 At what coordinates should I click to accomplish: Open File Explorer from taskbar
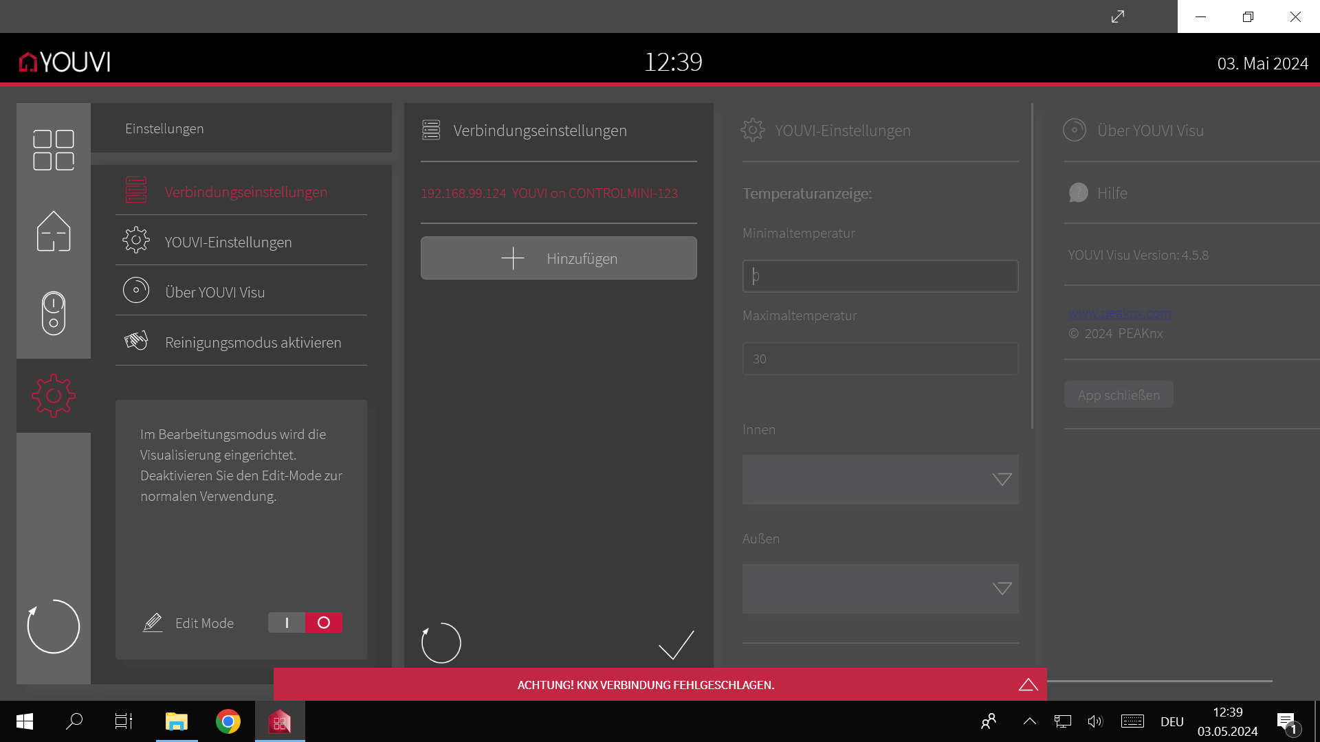tap(177, 721)
